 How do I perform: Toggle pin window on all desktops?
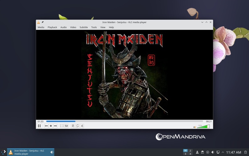[x=42, y=22]
